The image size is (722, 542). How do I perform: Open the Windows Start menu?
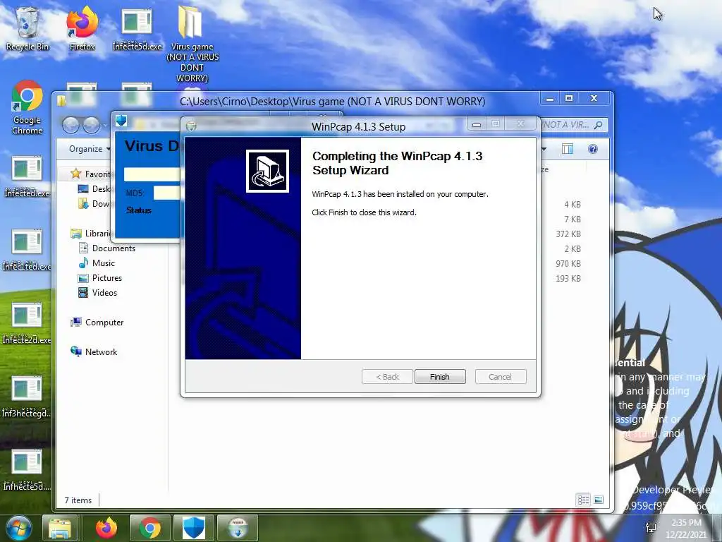[18, 528]
